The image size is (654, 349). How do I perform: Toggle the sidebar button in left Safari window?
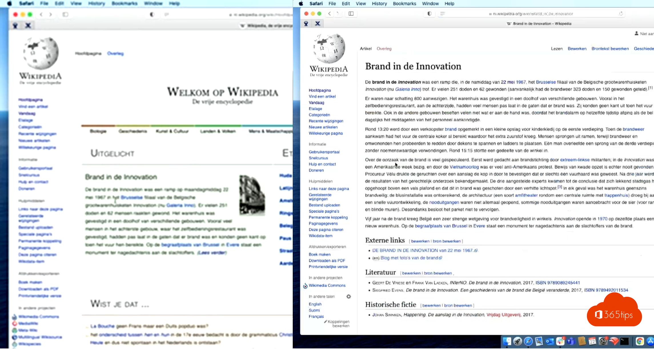[x=65, y=14]
